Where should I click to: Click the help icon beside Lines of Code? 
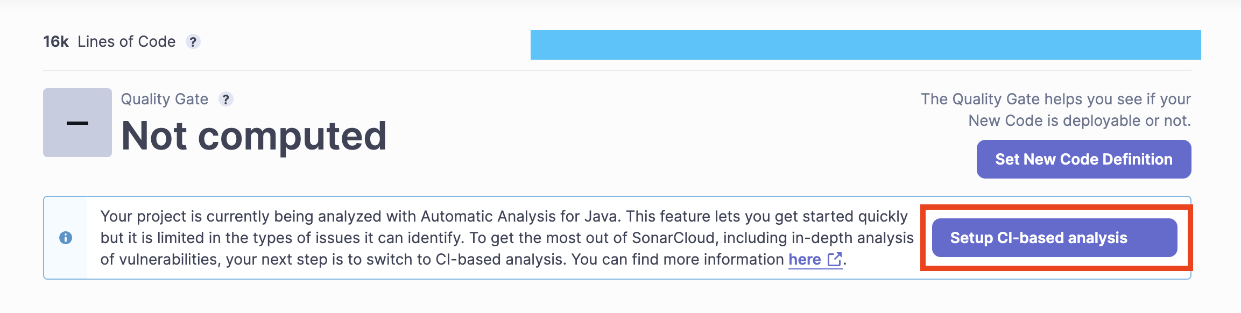193,41
